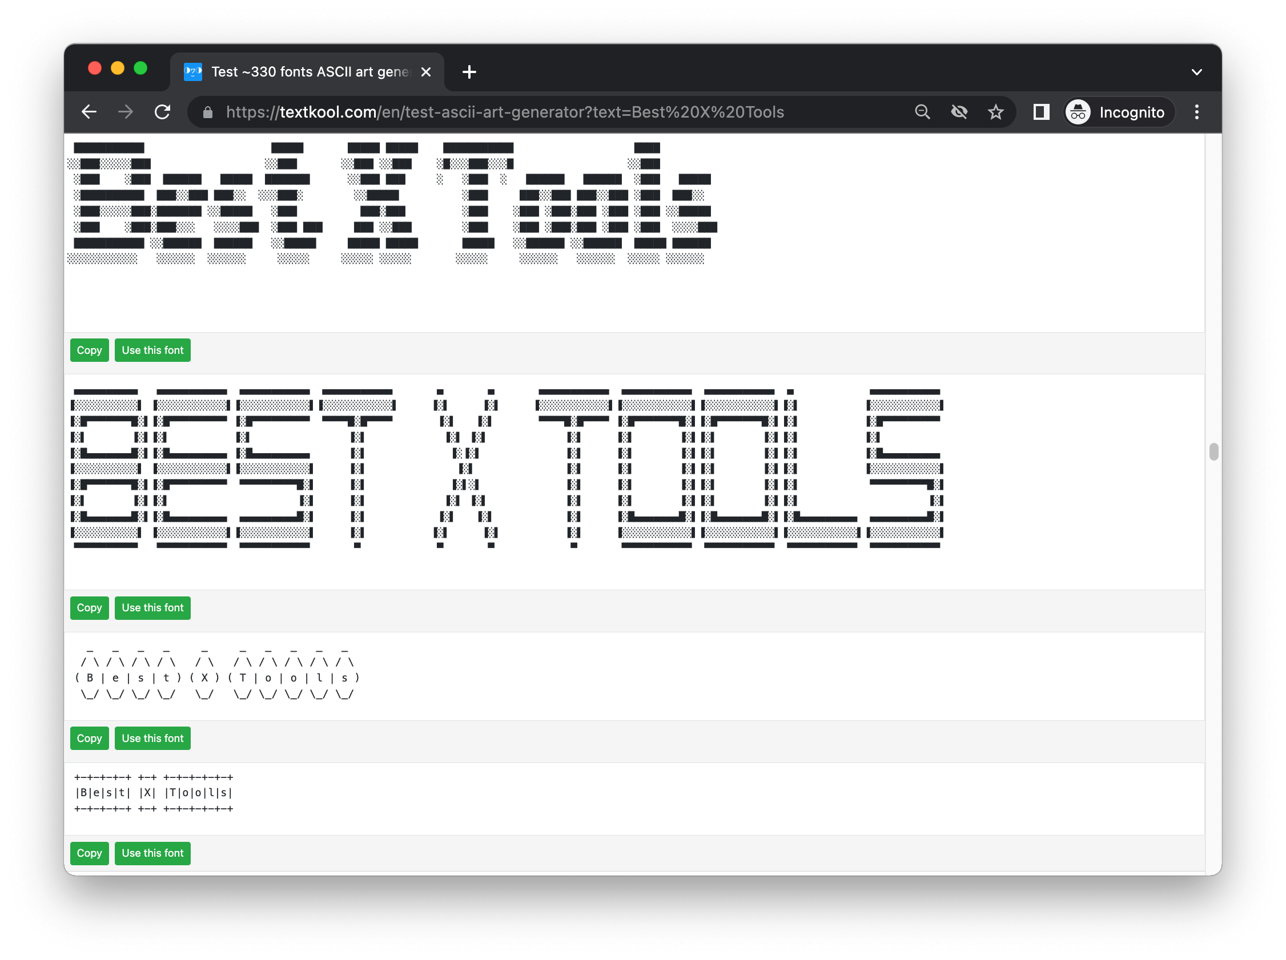Copy the blocky BEST X TOOLS art
Image resolution: width=1286 pixels, height=960 pixels.
89,608
